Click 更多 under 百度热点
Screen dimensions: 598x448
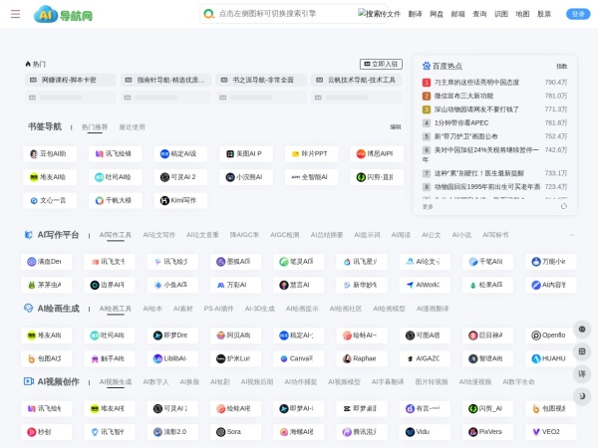click(x=428, y=206)
